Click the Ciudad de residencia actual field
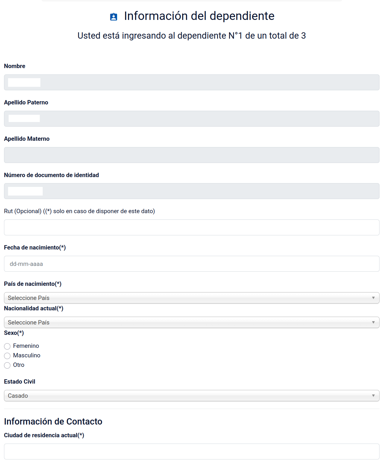The image size is (387, 473). [191, 451]
